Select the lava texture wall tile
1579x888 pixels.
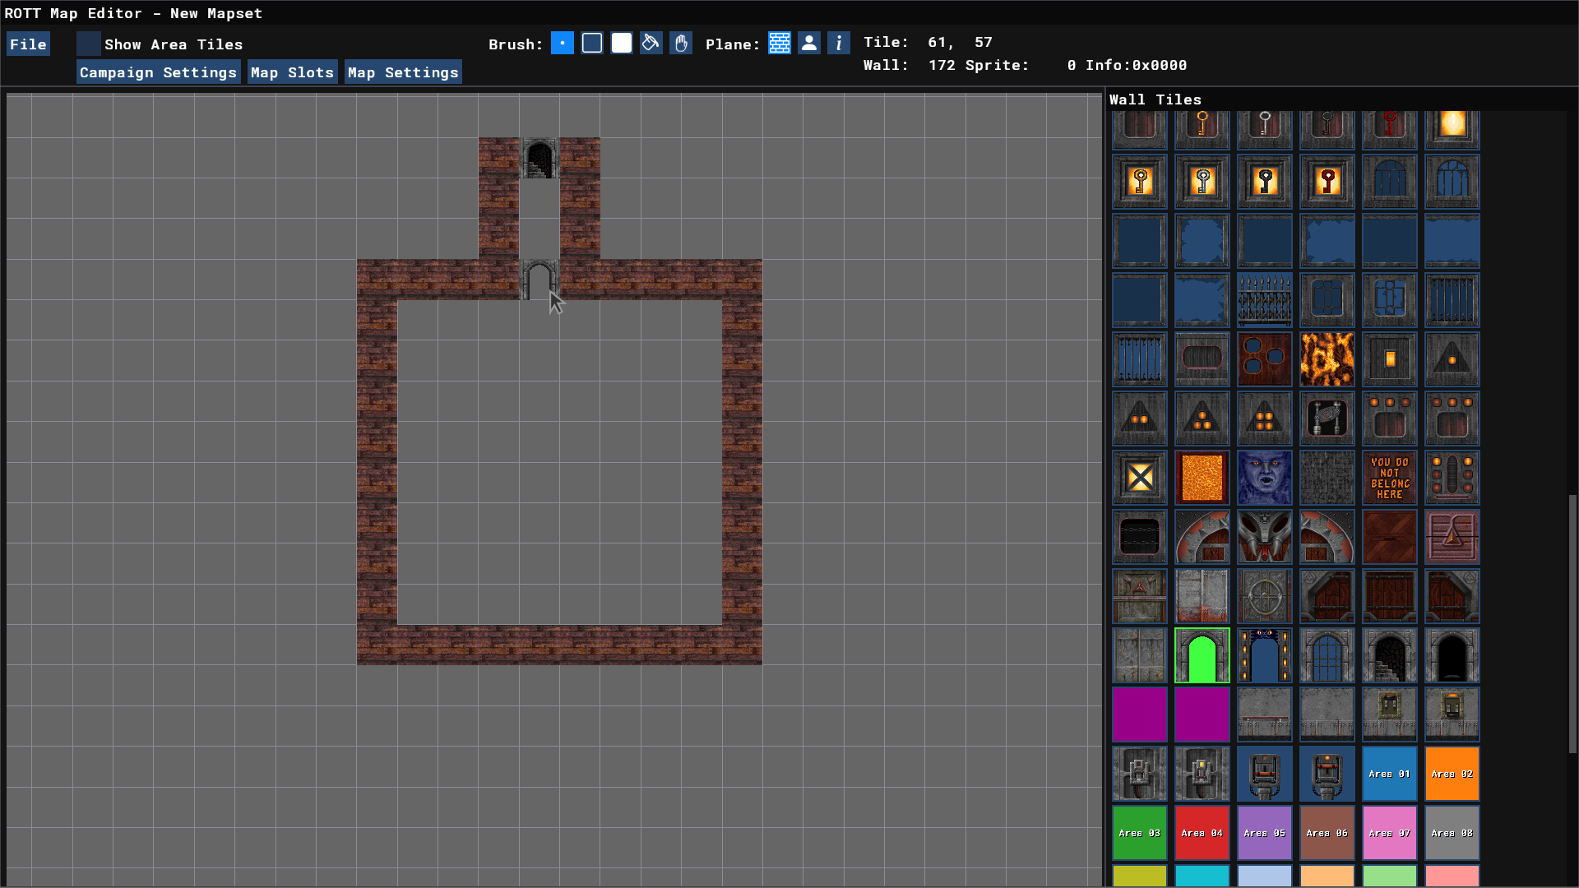tap(1327, 359)
